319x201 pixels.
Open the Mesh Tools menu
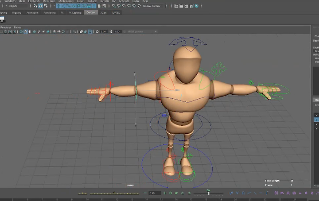click(x=49, y=1)
